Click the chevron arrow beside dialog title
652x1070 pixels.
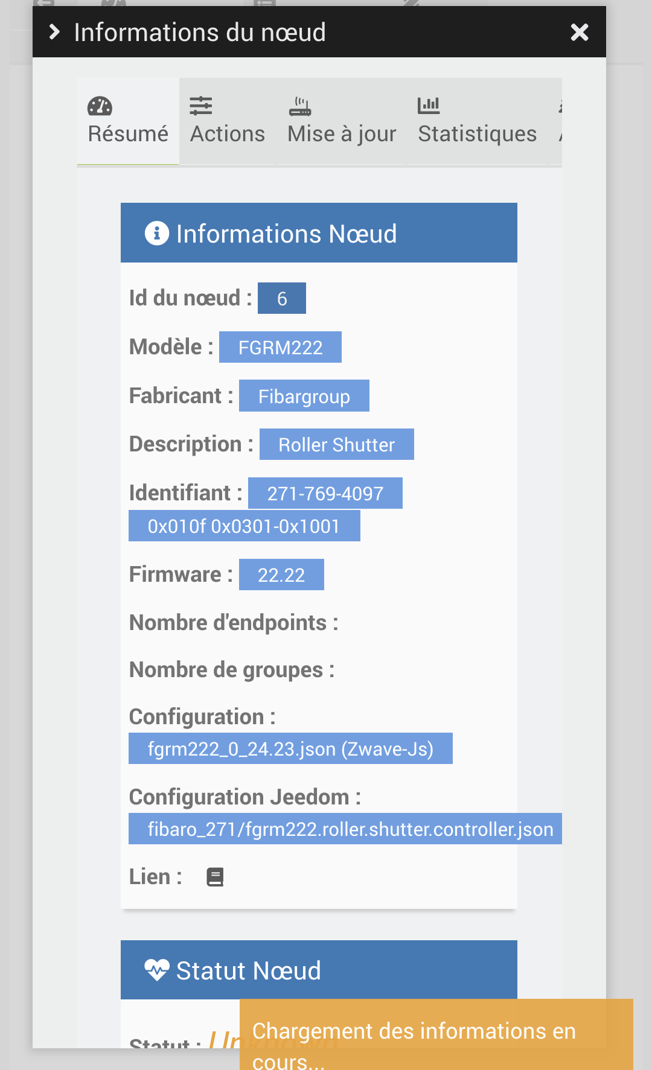point(54,32)
